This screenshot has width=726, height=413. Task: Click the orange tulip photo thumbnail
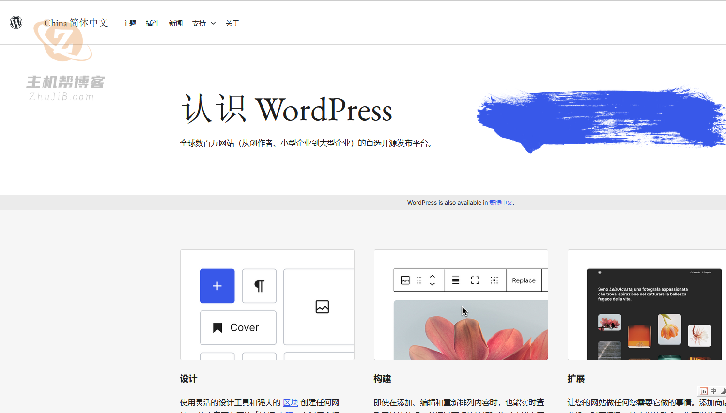[669, 329]
